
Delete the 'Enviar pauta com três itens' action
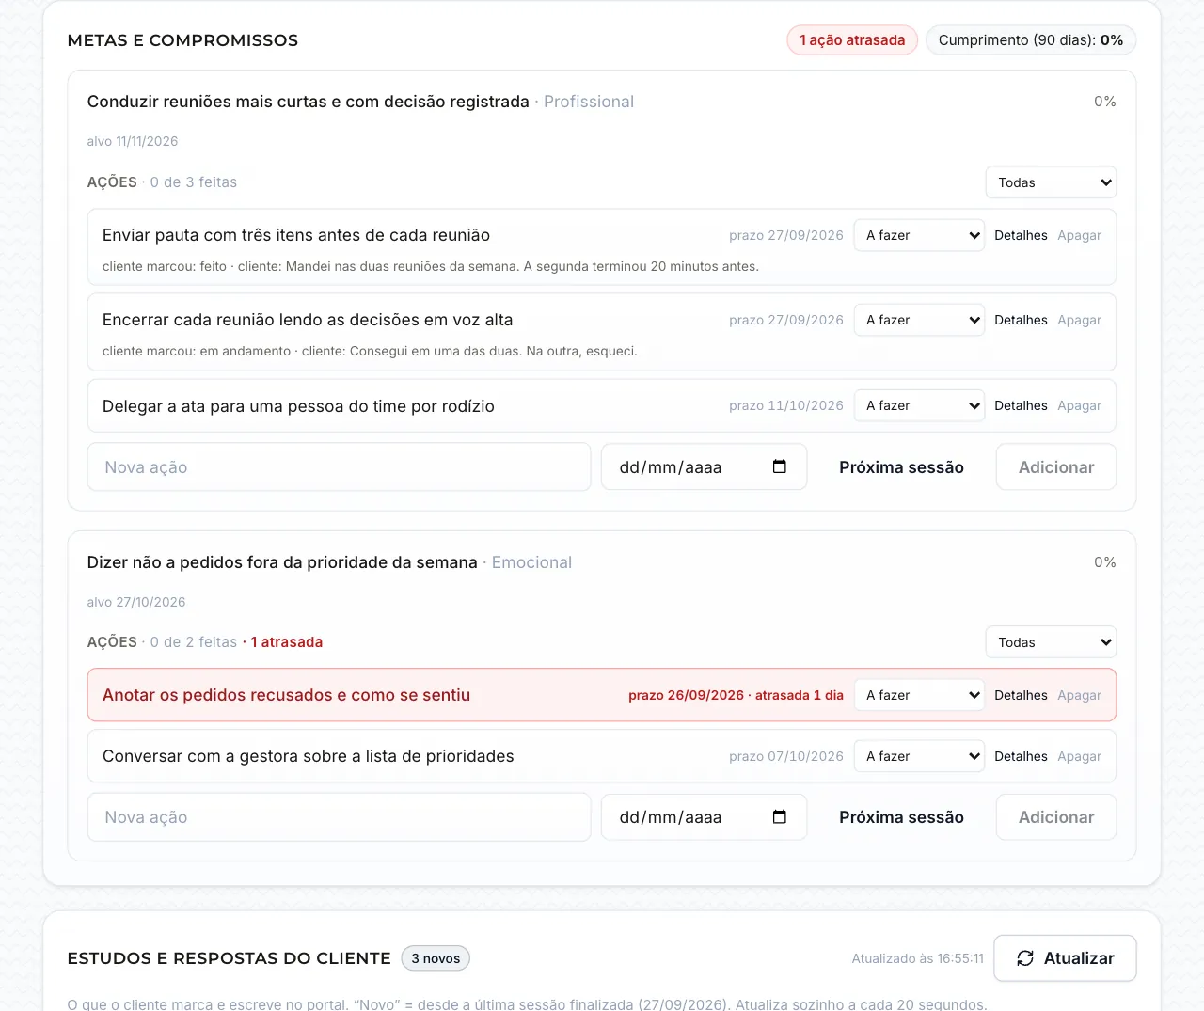[1079, 235]
